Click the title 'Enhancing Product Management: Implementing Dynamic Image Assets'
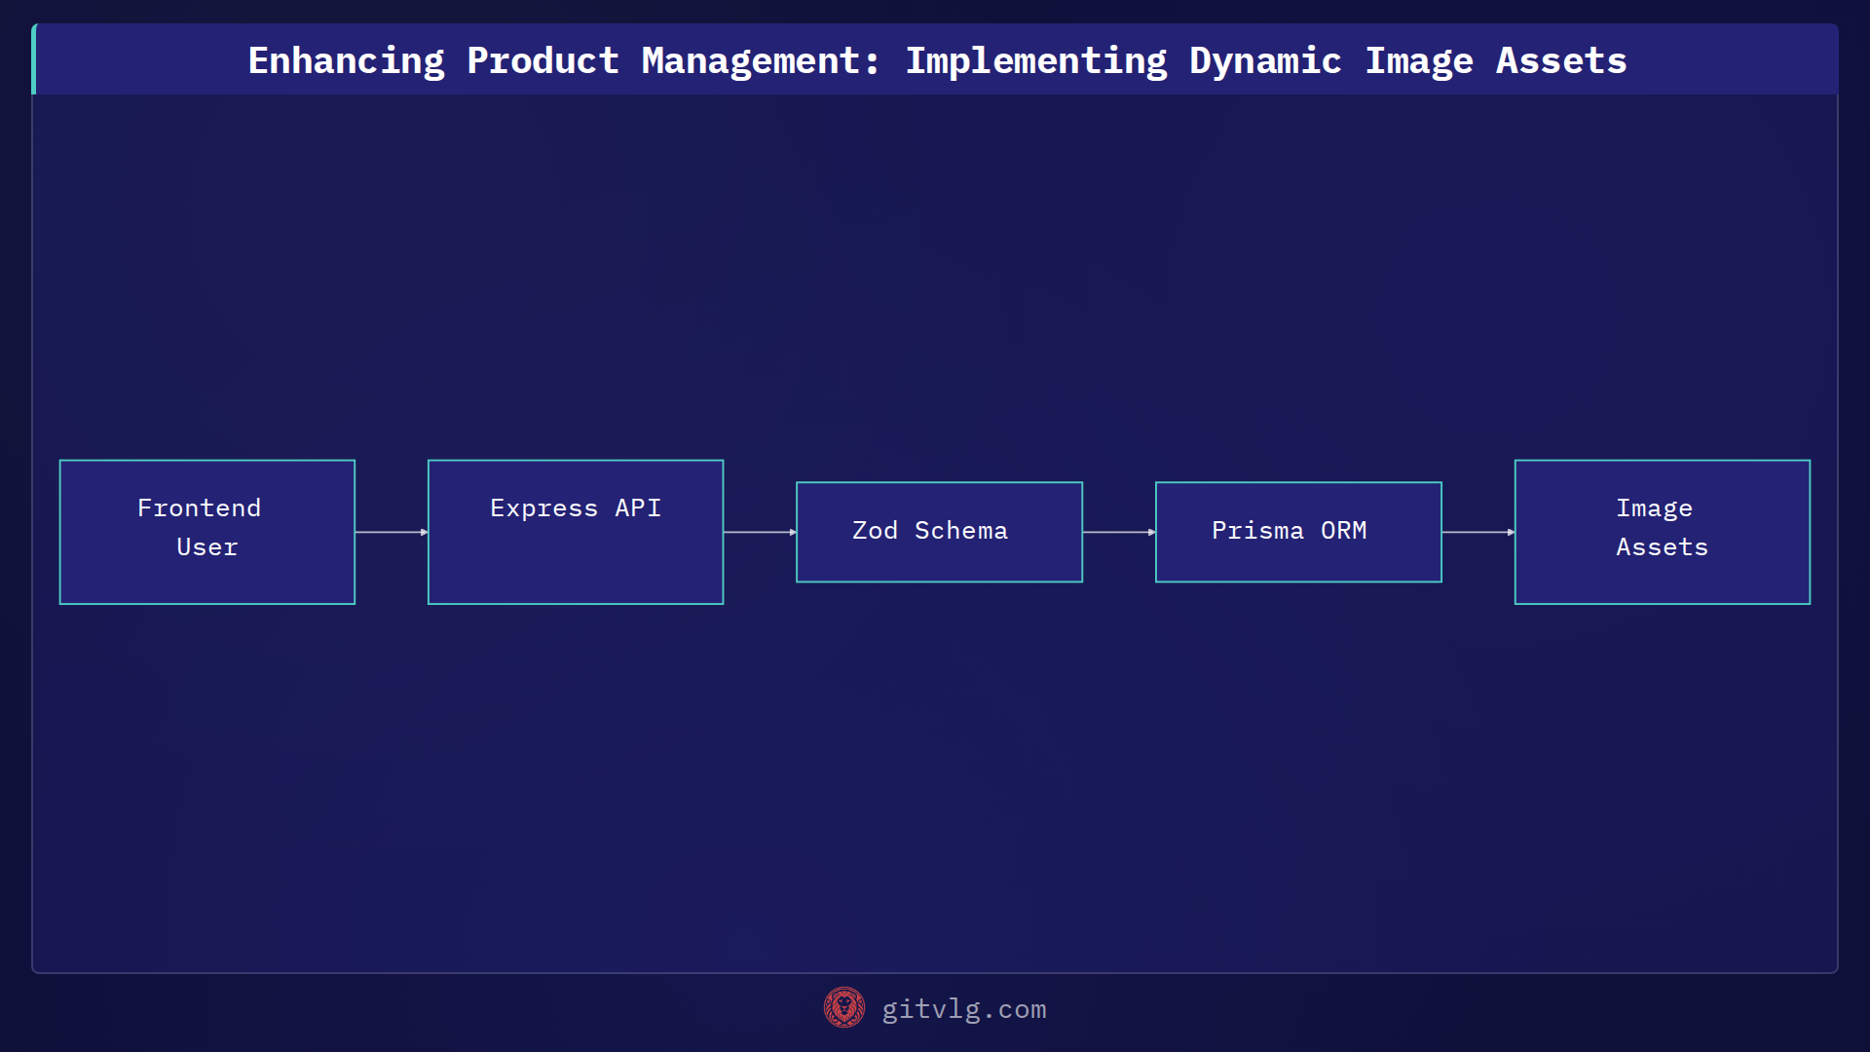The image size is (1870, 1052). [937, 60]
